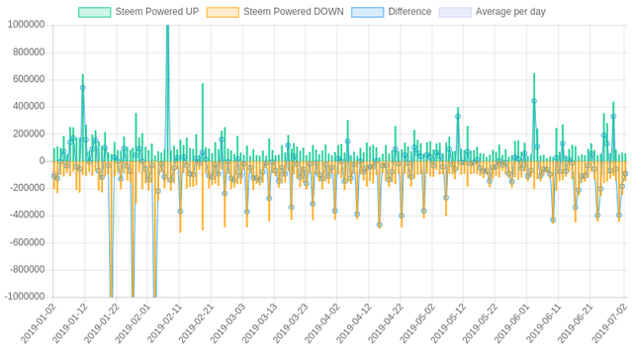Click the 400000 y-axis value
Image resolution: width=633 pixels, height=357 pixels.
click(x=29, y=107)
